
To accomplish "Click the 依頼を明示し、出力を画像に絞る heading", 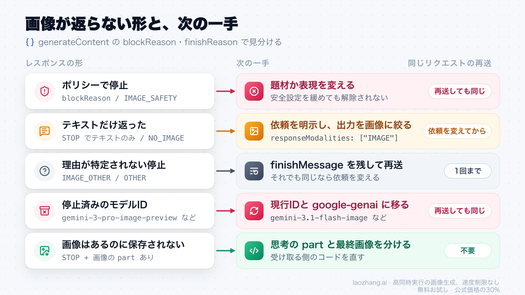I will coord(341,125).
